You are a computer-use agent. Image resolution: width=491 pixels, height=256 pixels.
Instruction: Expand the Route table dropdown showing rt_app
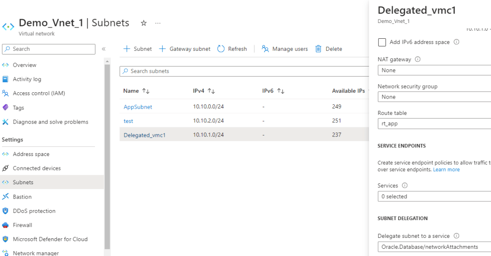coord(434,123)
